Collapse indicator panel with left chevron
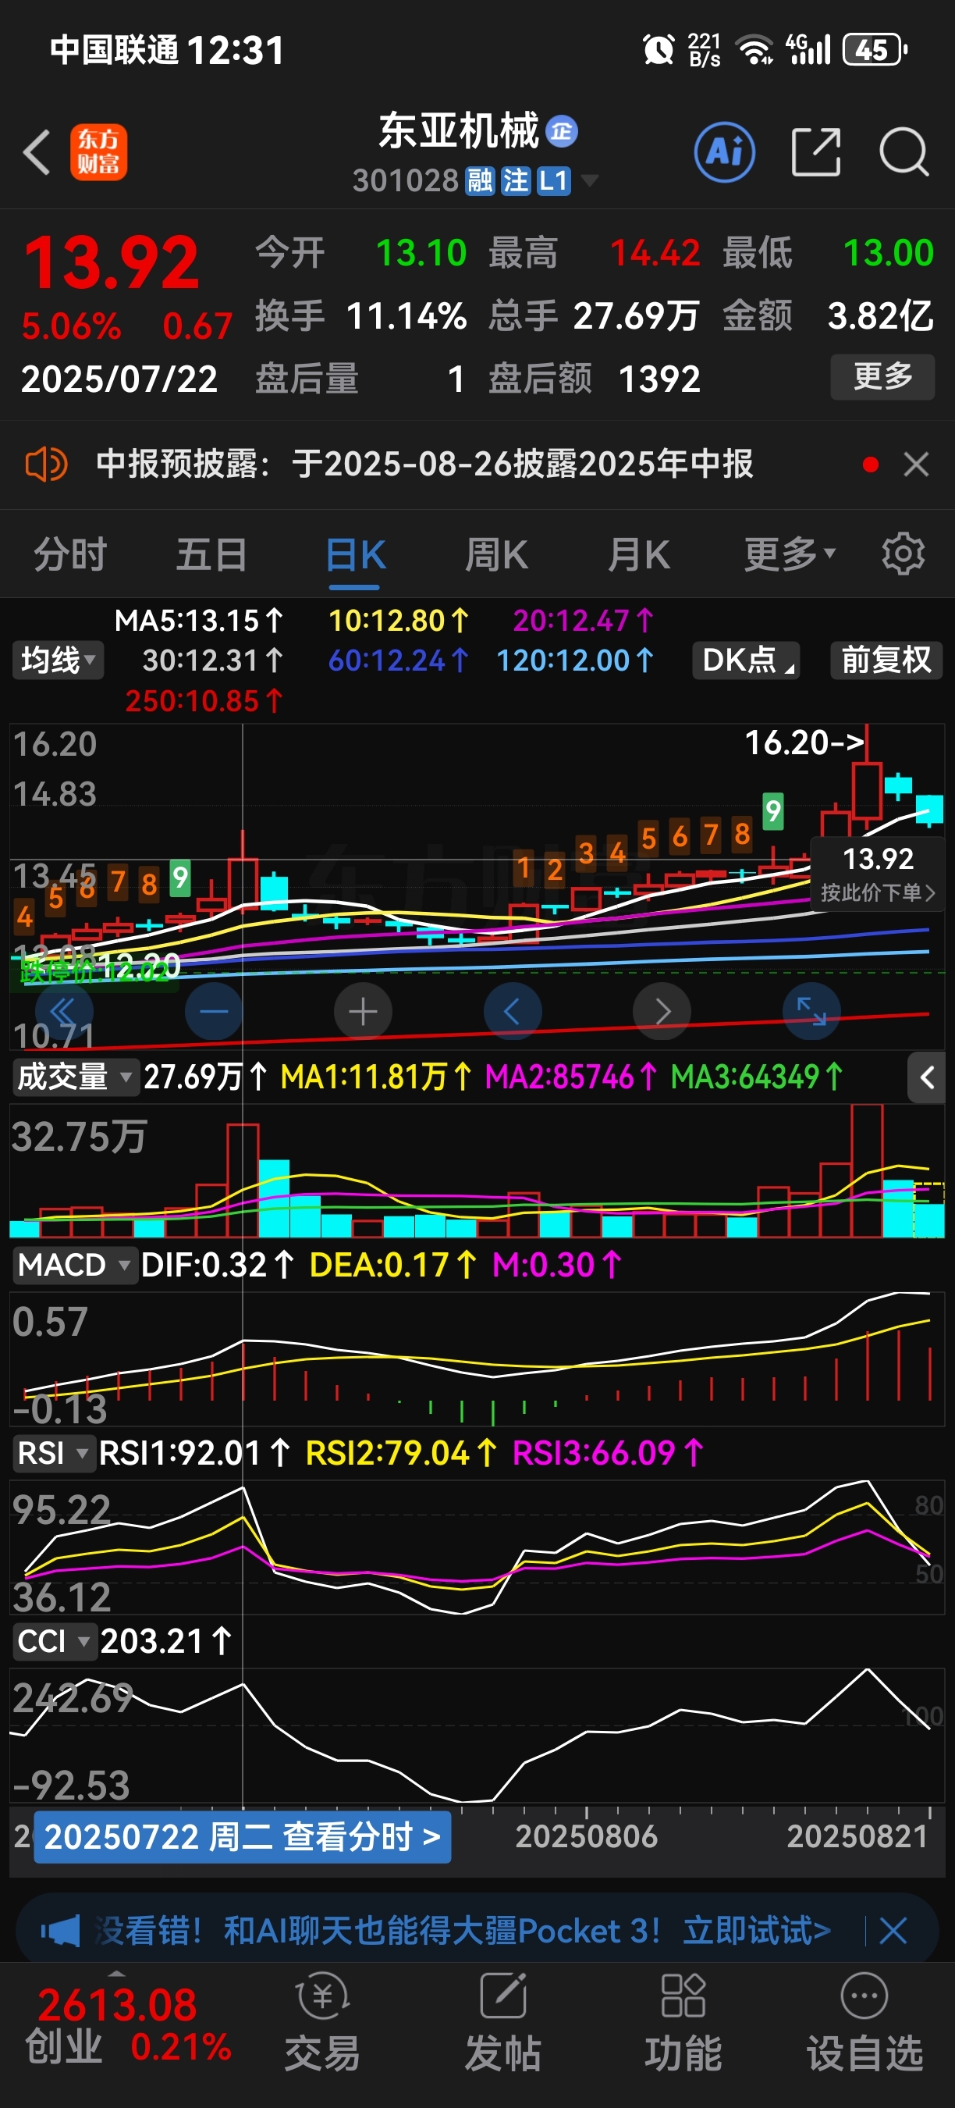Image resolution: width=955 pixels, height=2108 pixels. click(926, 1077)
